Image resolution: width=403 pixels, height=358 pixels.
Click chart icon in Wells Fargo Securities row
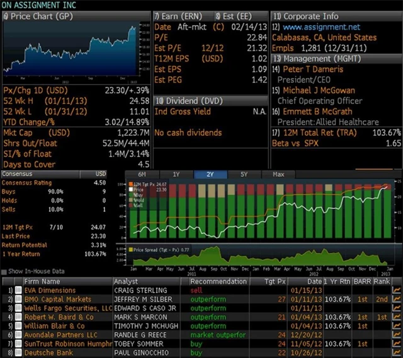click(x=397, y=308)
